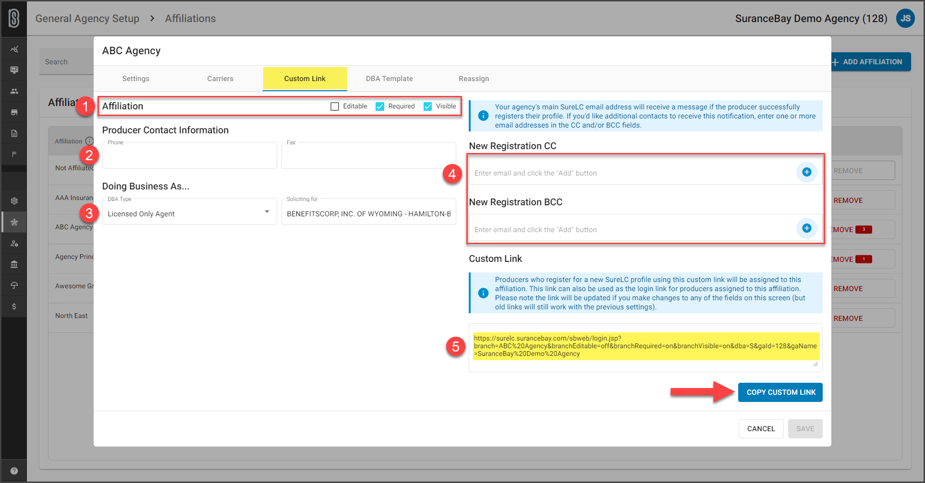Image resolution: width=925 pixels, height=483 pixels.
Task: Click Affiliations breadcrumb
Action: (190, 18)
